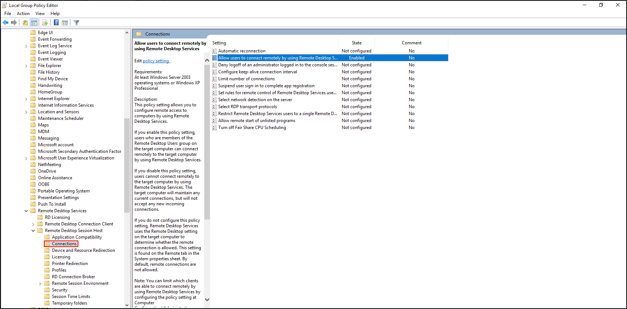Open the Help menu

click(x=55, y=14)
